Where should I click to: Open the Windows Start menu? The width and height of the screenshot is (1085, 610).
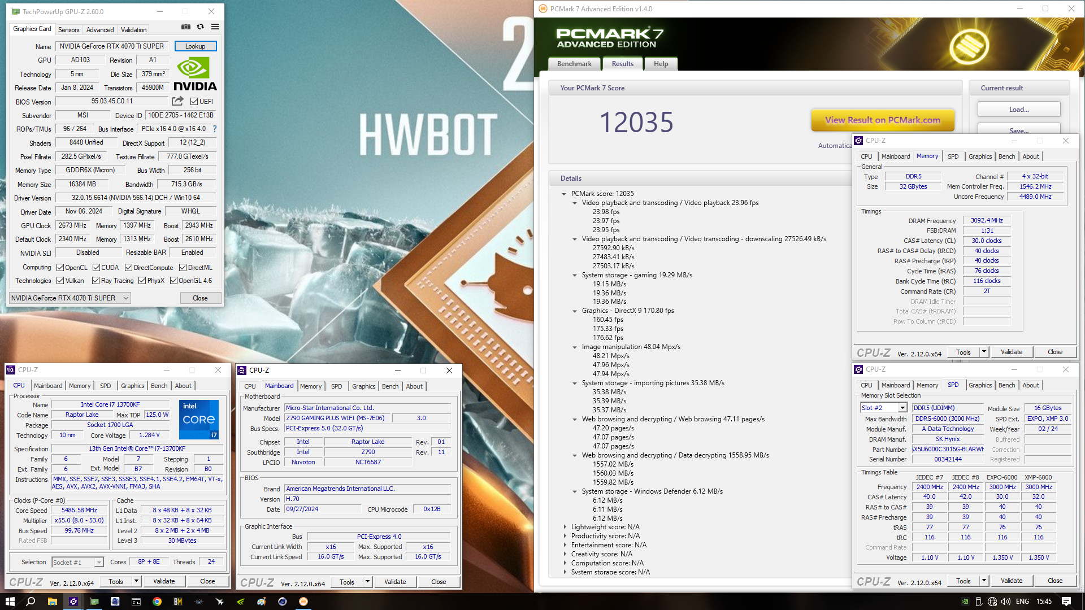coord(10,602)
